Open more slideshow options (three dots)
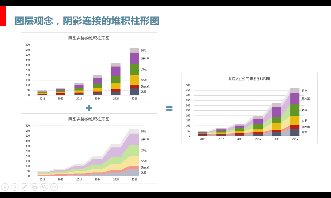Viewport: 331px width, 198px height. [54, 187]
